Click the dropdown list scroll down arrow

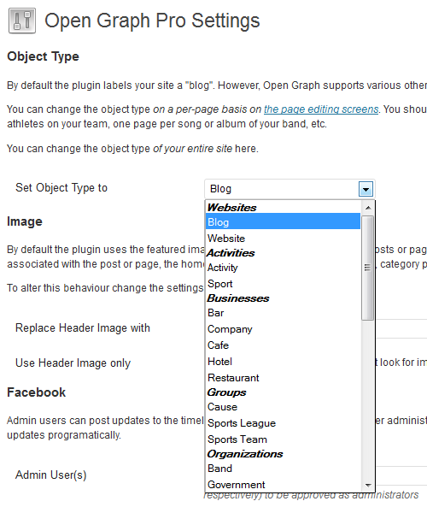pyautogui.click(x=368, y=485)
